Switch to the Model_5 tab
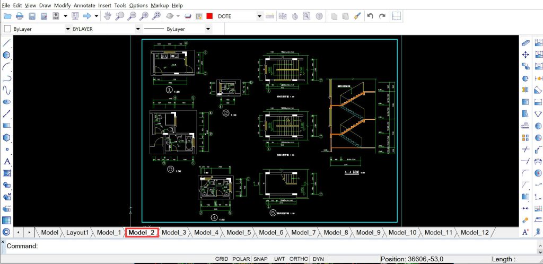 [239, 233]
